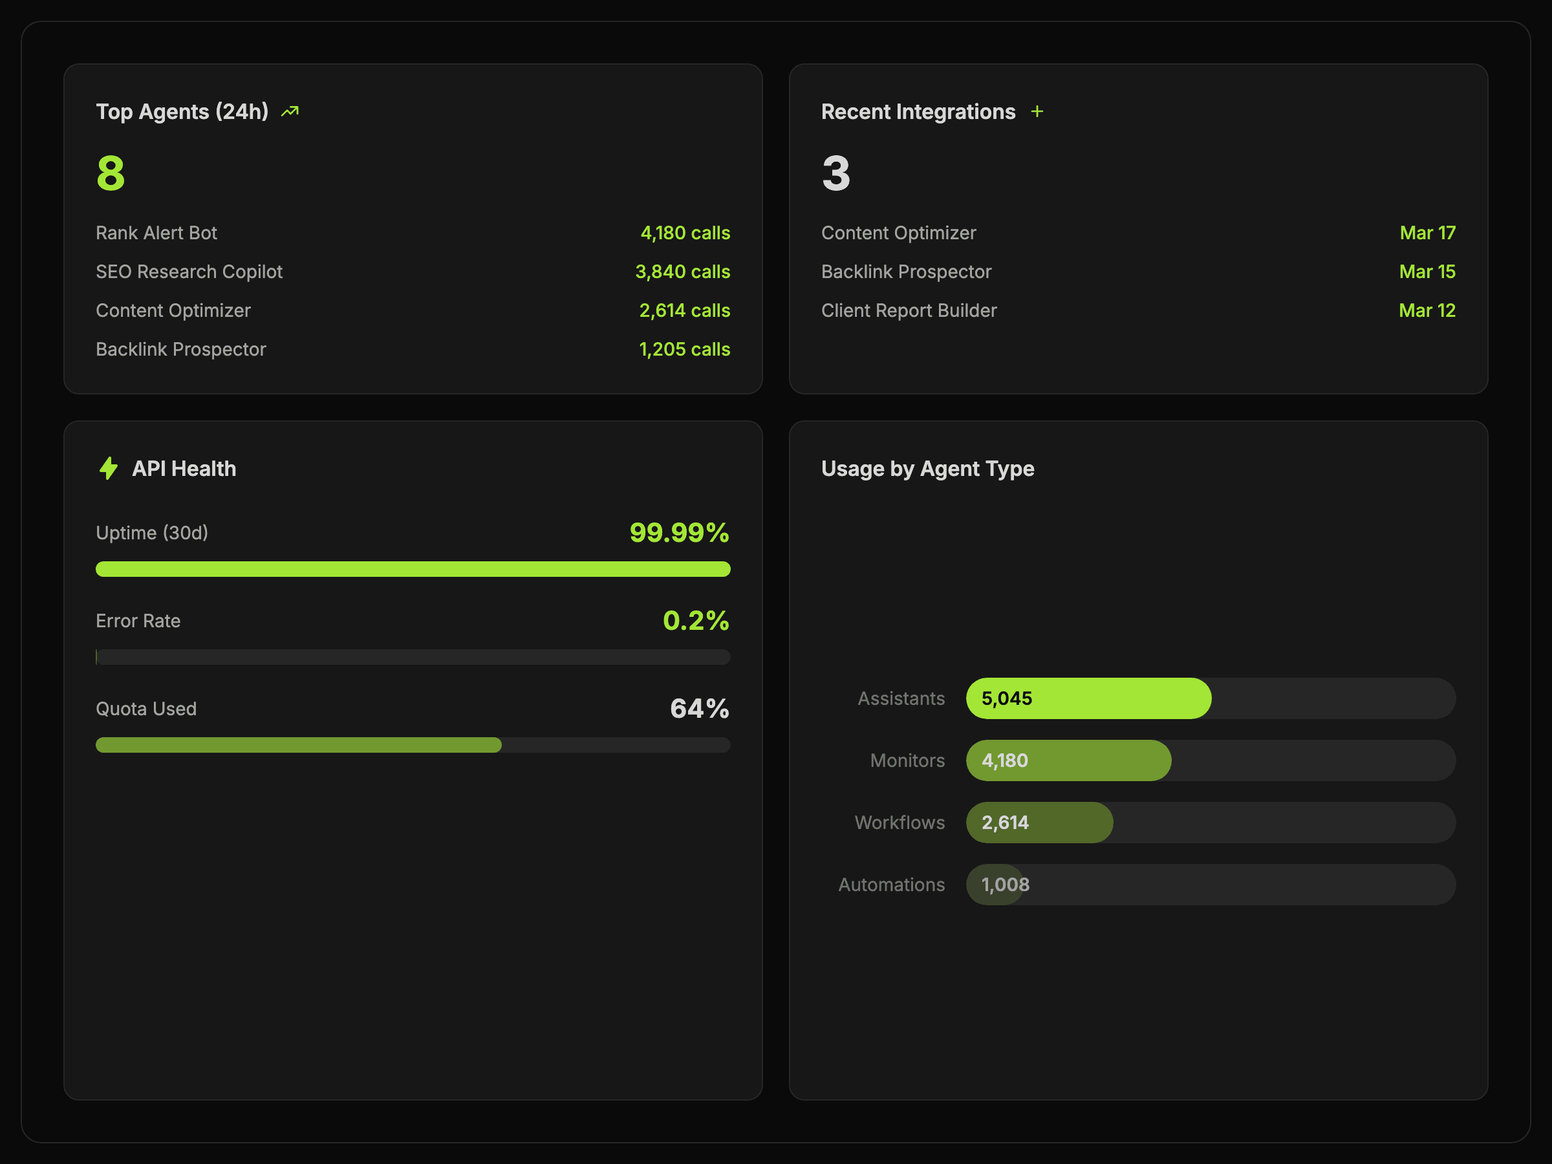Click the Usage by Agent Type heading
Viewport: 1552px width, 1164px height.
(927, 468)
